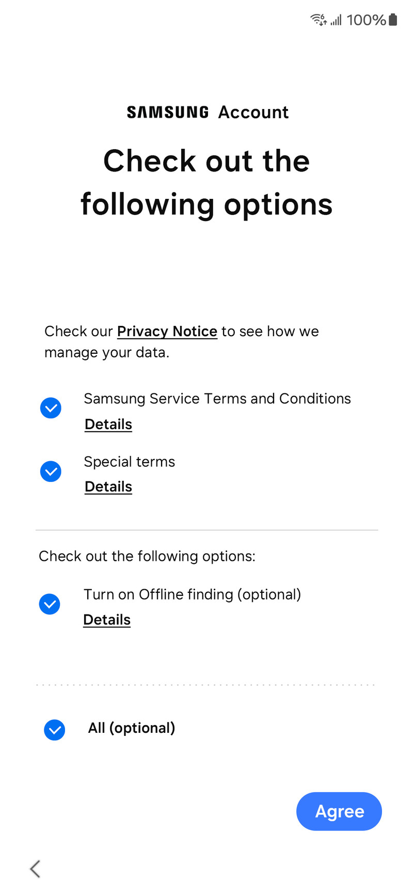Viewport: 413px width, 895px height.
Task: Tap the All (optional) label text
Action: coord(132,728)
